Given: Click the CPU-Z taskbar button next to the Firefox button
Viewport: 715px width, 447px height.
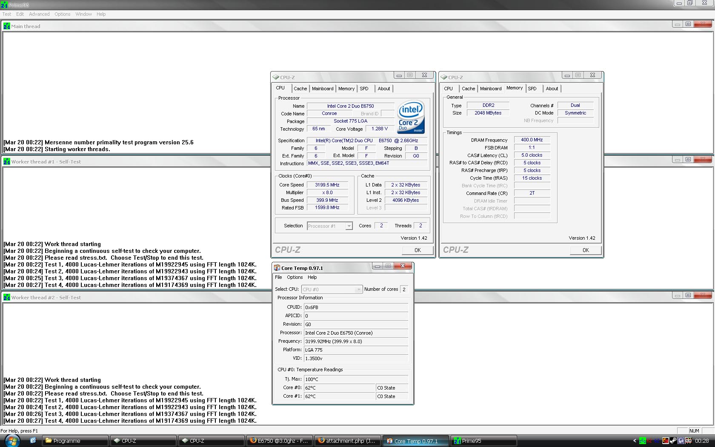Looking at the screenshot, I should click(x=212, y=441).
